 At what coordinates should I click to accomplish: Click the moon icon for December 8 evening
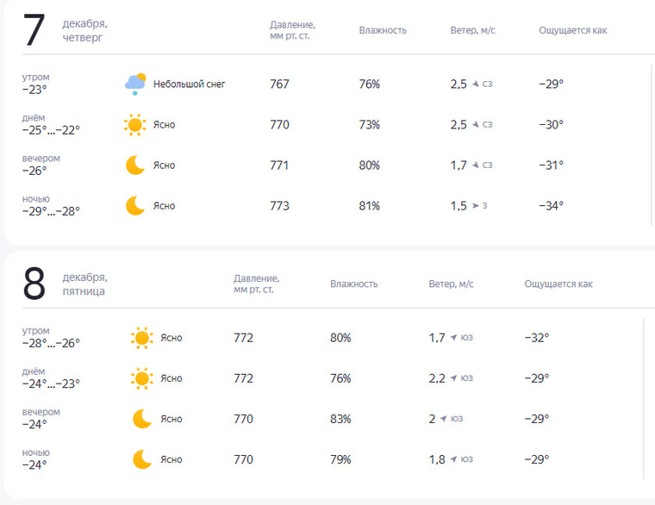142,419
